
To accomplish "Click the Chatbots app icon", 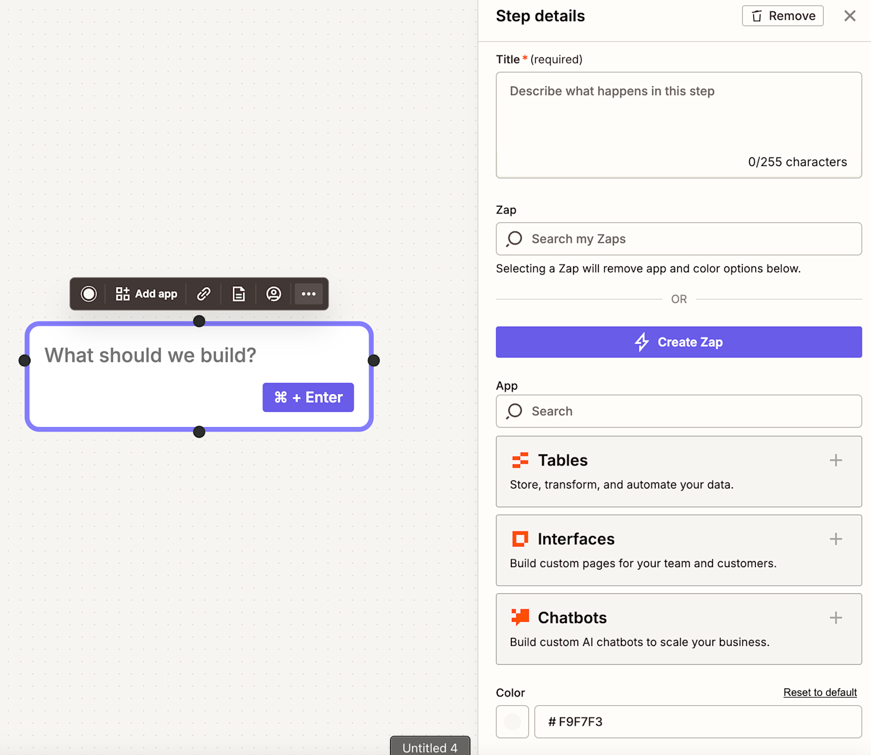I will click(x=520, y=617).
